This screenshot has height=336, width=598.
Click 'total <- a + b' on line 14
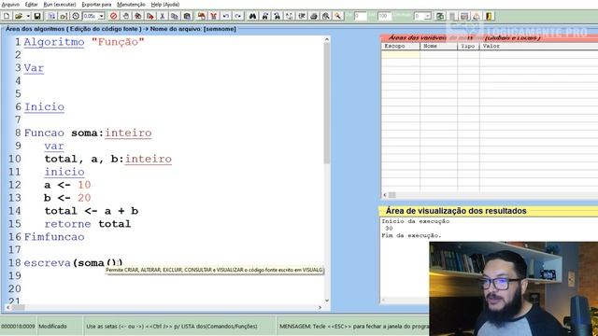point(92,211)
